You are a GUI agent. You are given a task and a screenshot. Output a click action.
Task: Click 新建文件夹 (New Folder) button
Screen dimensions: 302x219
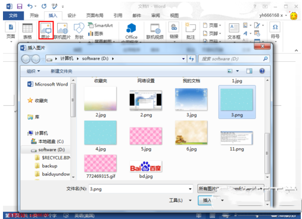click(x=61, y=71)
